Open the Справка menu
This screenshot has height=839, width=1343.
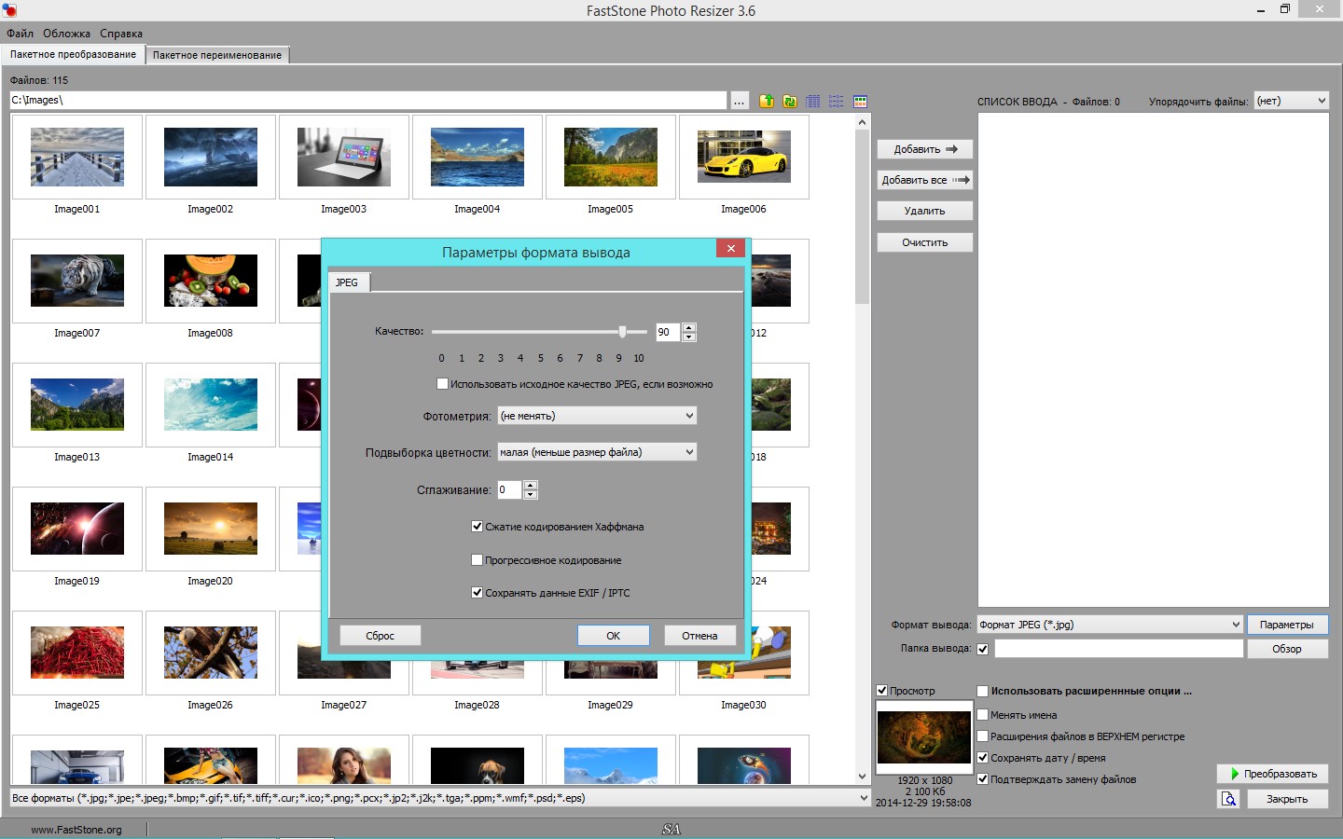121,34
